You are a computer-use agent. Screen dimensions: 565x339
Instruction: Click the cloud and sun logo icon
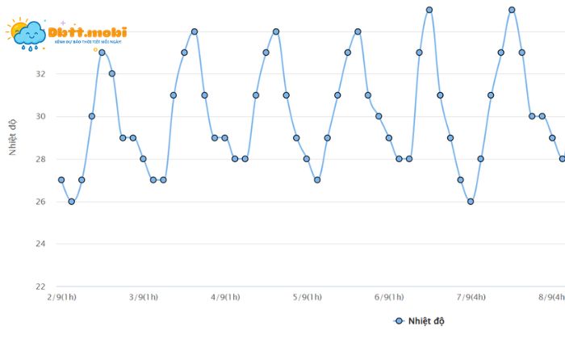coord(27,35)
